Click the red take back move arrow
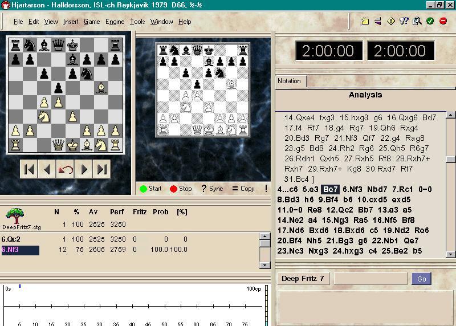Viewport: 456px width, 326px height. coord(66,169)
